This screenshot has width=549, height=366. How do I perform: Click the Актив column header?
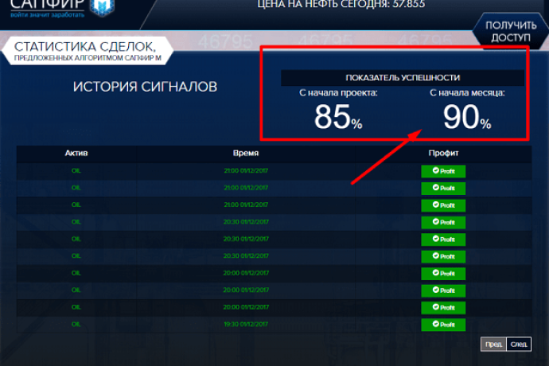click(x=76, y=153)
